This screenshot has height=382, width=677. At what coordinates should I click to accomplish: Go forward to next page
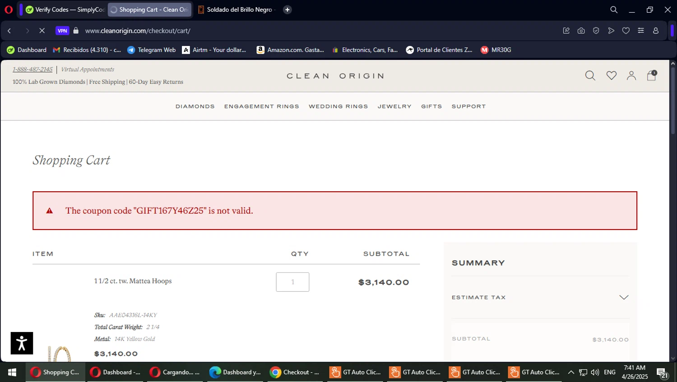point(27,31)
